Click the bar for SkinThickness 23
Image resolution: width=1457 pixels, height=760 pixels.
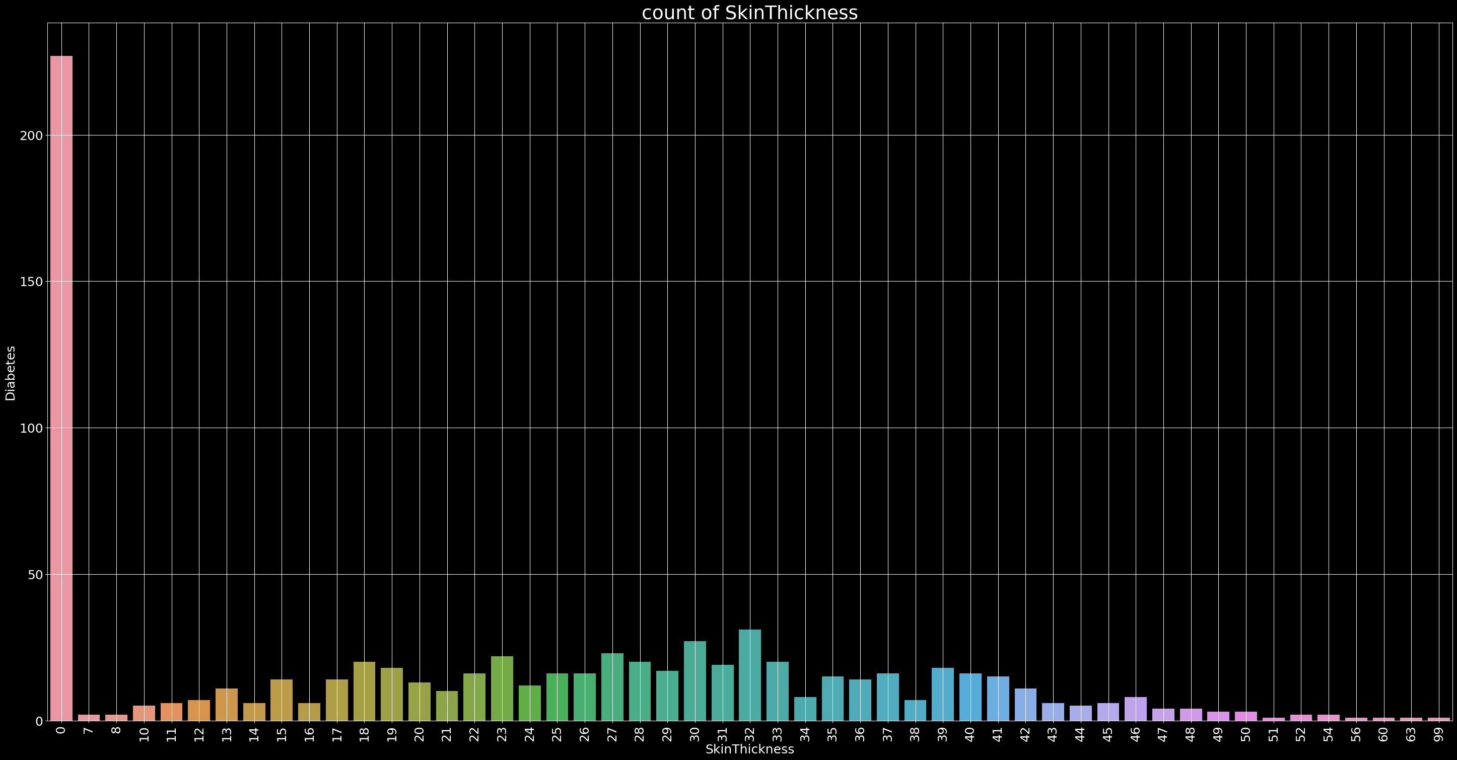point(502,688)
